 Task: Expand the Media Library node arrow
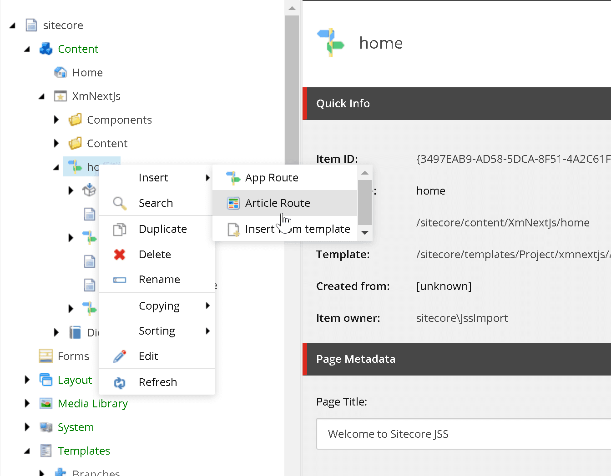(x=27, y=403)
